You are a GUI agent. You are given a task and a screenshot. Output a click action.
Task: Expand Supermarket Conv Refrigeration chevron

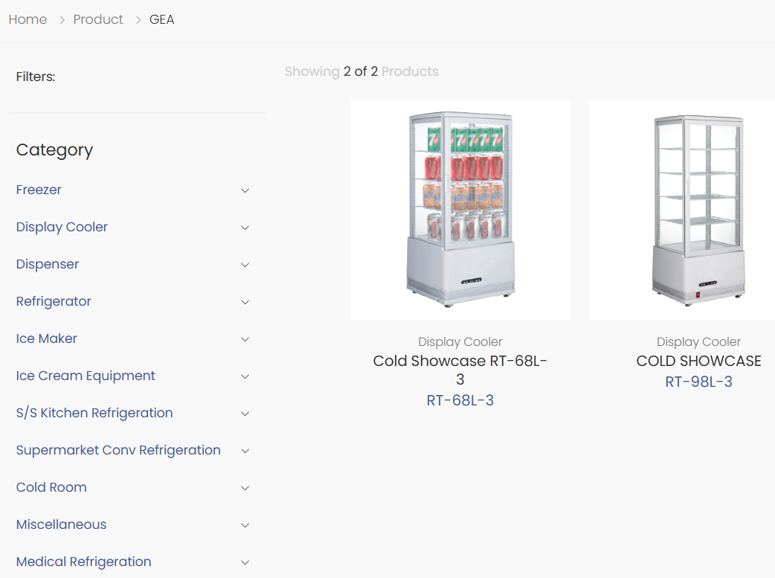(245, 451)
